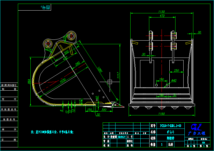The image size is (214, 151).
Task: Select the upper right pin hole circle
Action: 71,36
